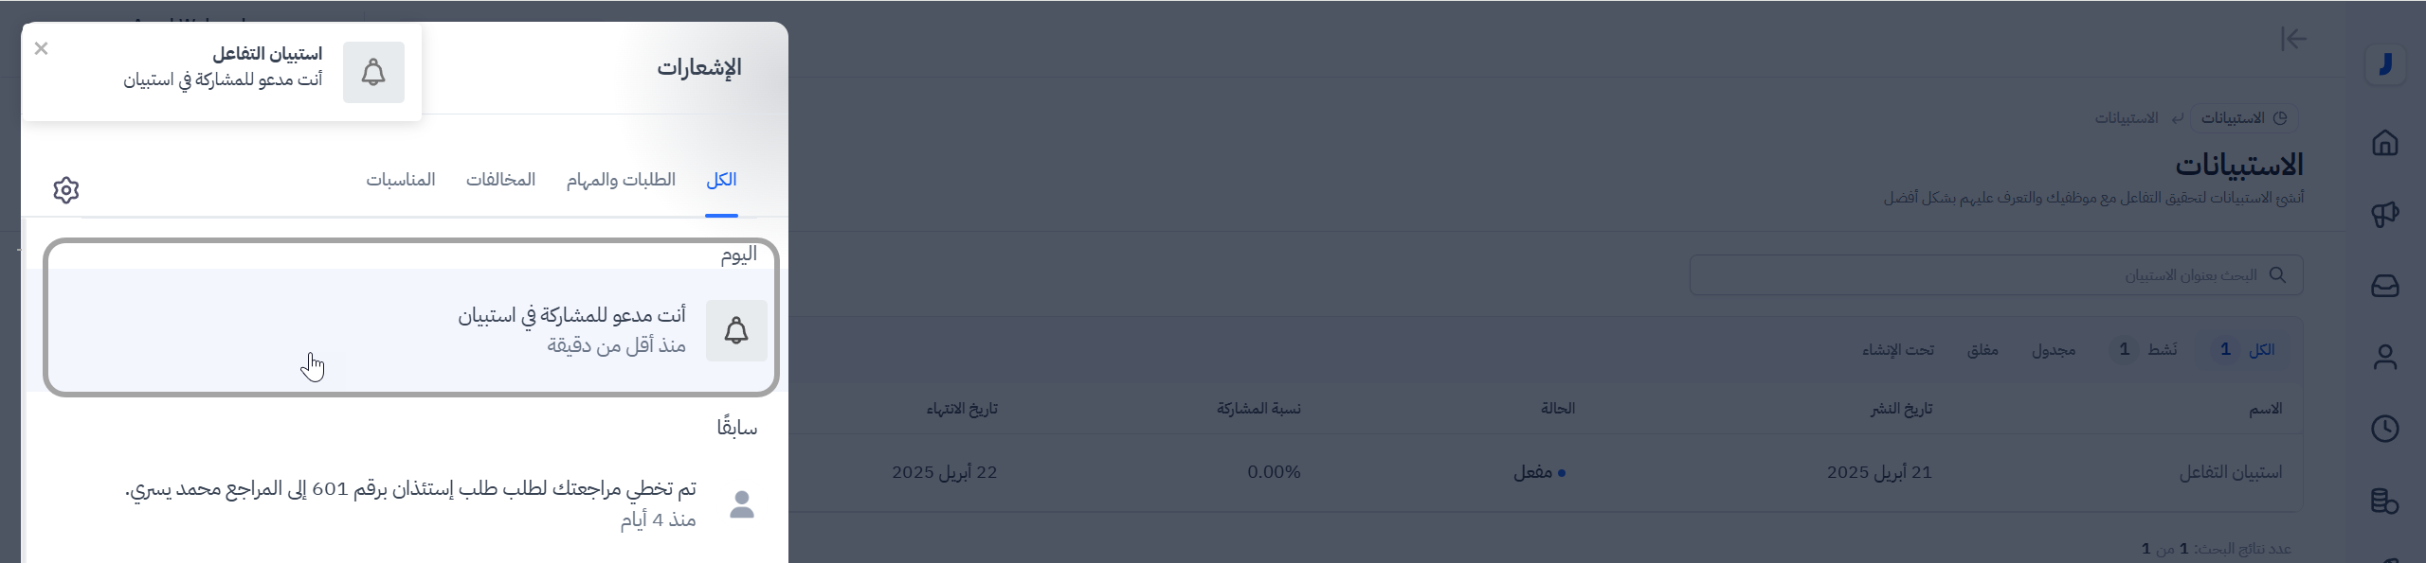Screen dimensions: 2426x563
Task: Switch to المناسبات notifications tab
Action: pos(401,180)
